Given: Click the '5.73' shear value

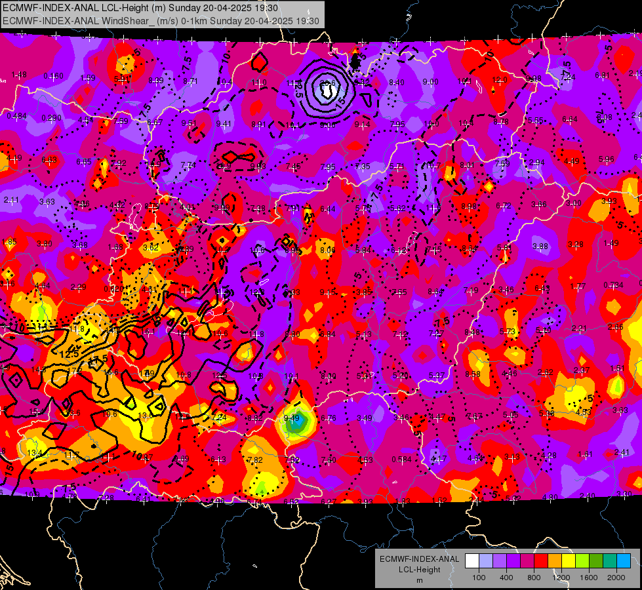Looking at the screenshot, I should pyautogui.click(x=508, y=331).
